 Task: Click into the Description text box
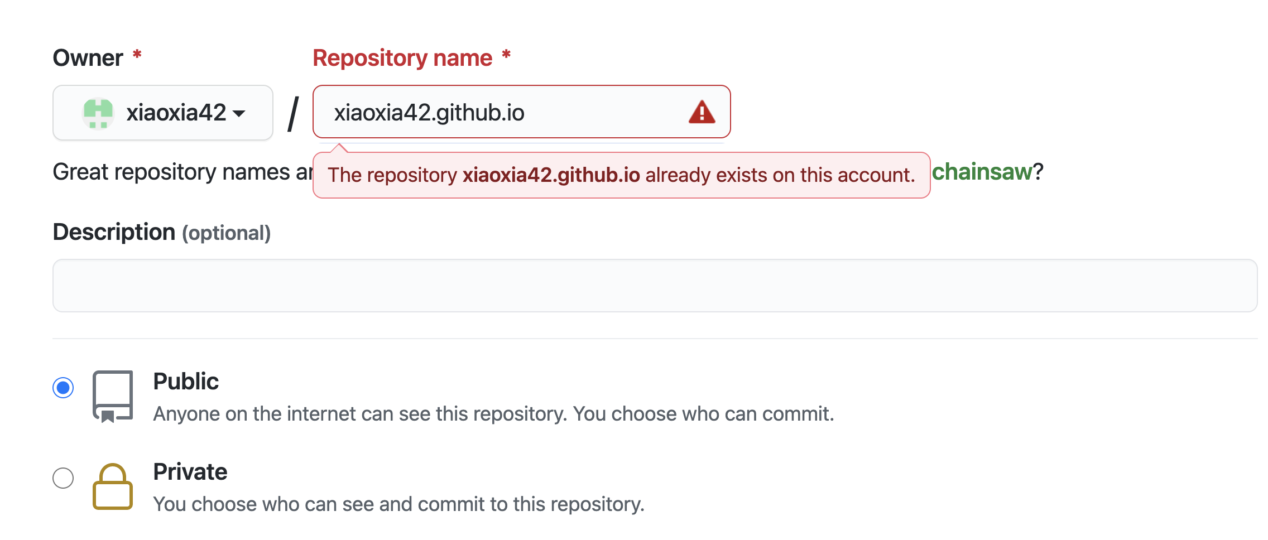coord(654,285)
